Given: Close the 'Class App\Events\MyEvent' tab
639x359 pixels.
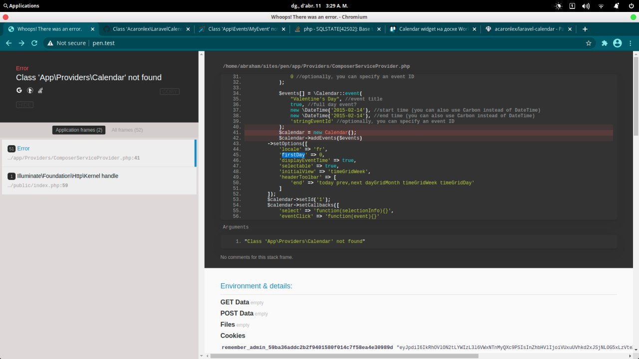Looking at the screenshot, I should [x=284, y=29].
